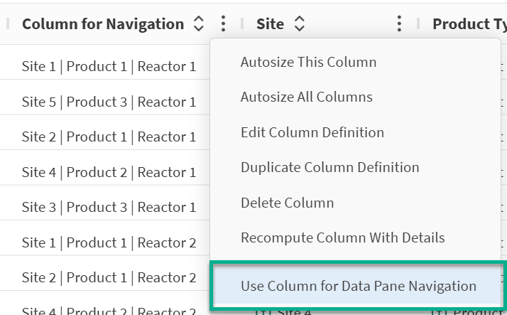The image size is (507, 315).
Task: Click resize handle just left of Site header
Action: pos(241,24)
